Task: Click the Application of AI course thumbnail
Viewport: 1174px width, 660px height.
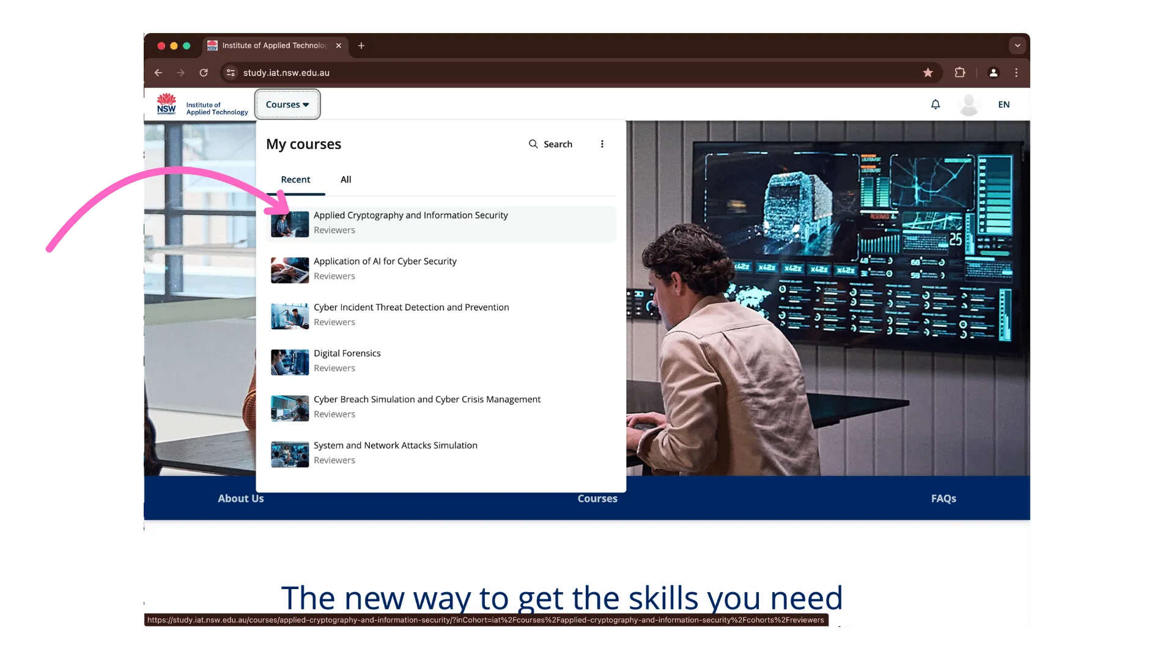Action: [290, 269]
